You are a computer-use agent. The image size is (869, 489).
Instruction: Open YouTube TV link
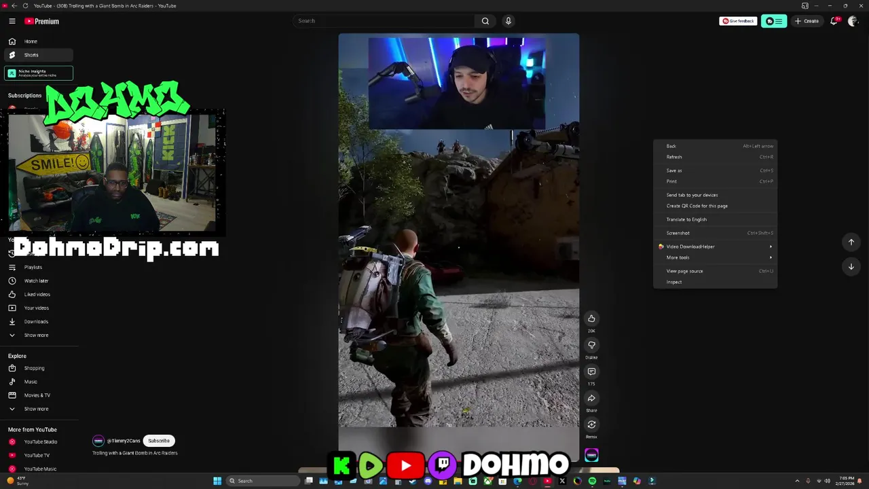coord(38,455)
